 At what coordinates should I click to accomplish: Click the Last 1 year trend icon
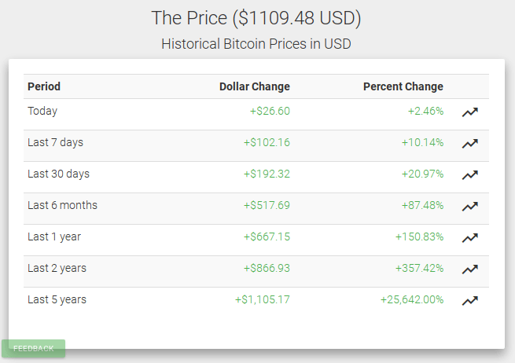point(469,238)
